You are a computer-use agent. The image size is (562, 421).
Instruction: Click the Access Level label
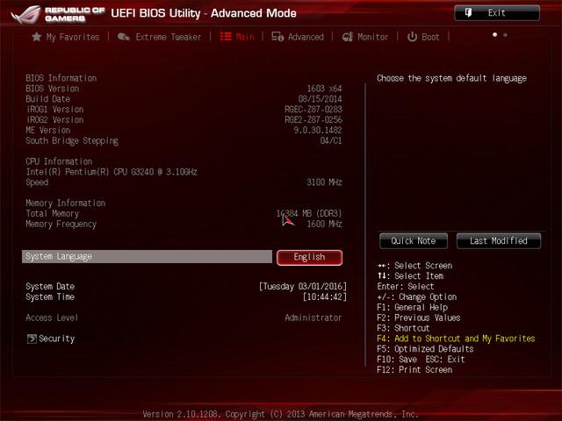click(x=52, y=318)
